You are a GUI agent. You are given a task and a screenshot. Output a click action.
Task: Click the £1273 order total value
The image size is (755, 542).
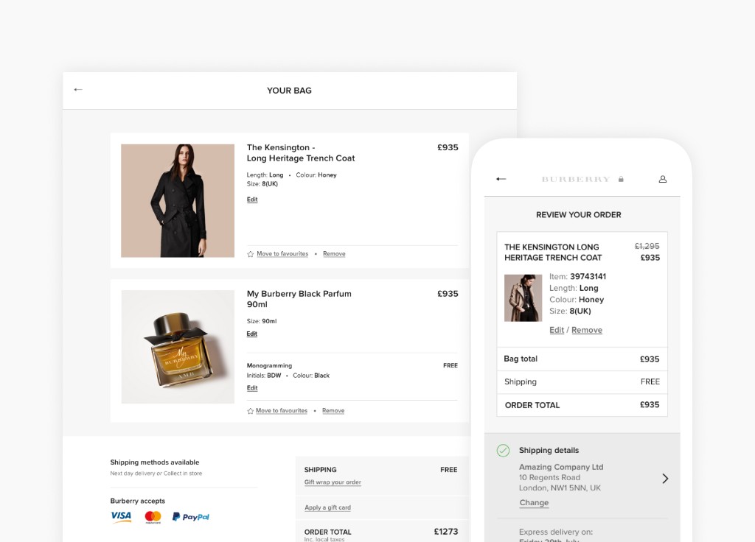[446, 532]
